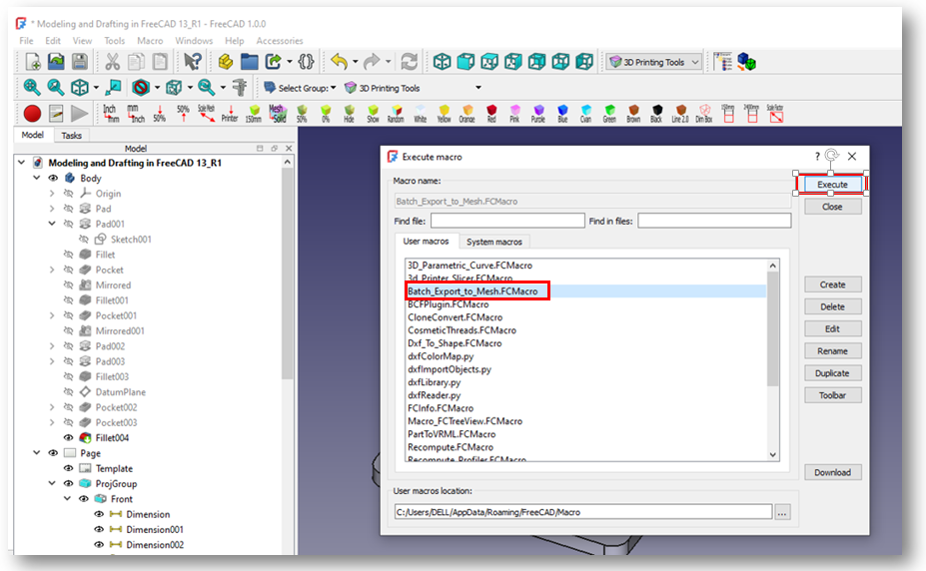Screen dimensions: 926x571
Task: Click the Find file input field
Action: click(x=492, y=221)
